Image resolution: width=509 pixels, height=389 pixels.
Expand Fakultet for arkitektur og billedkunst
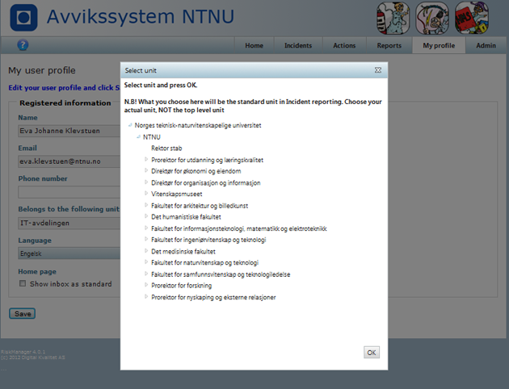pyautogui.click(x=146, y=205)
